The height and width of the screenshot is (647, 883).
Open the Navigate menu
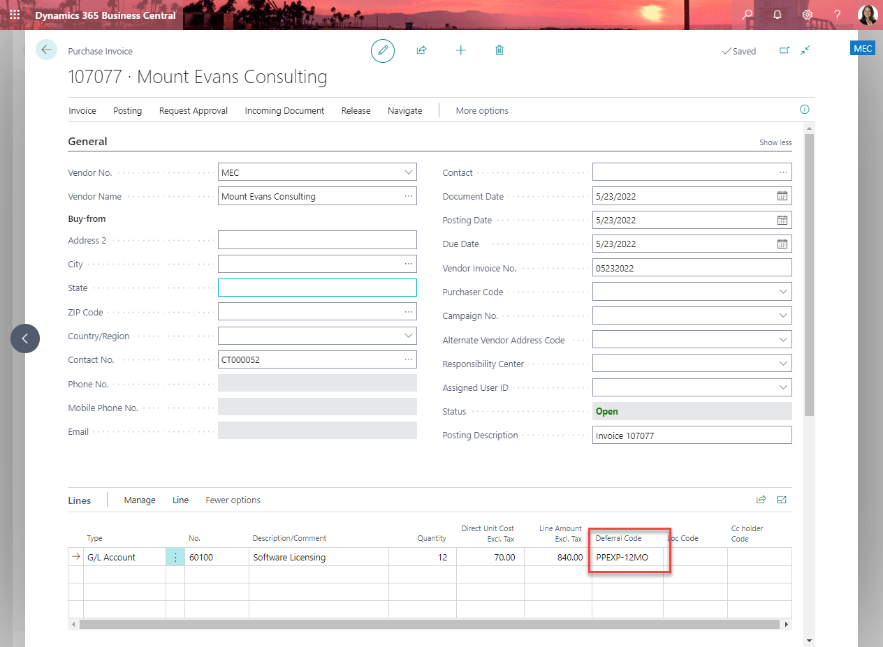point(405,110)
